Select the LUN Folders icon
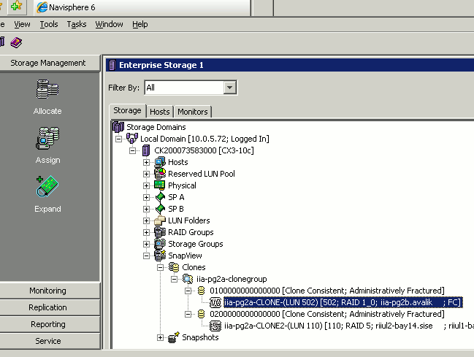The image size is (474, 357). (160, 220)
